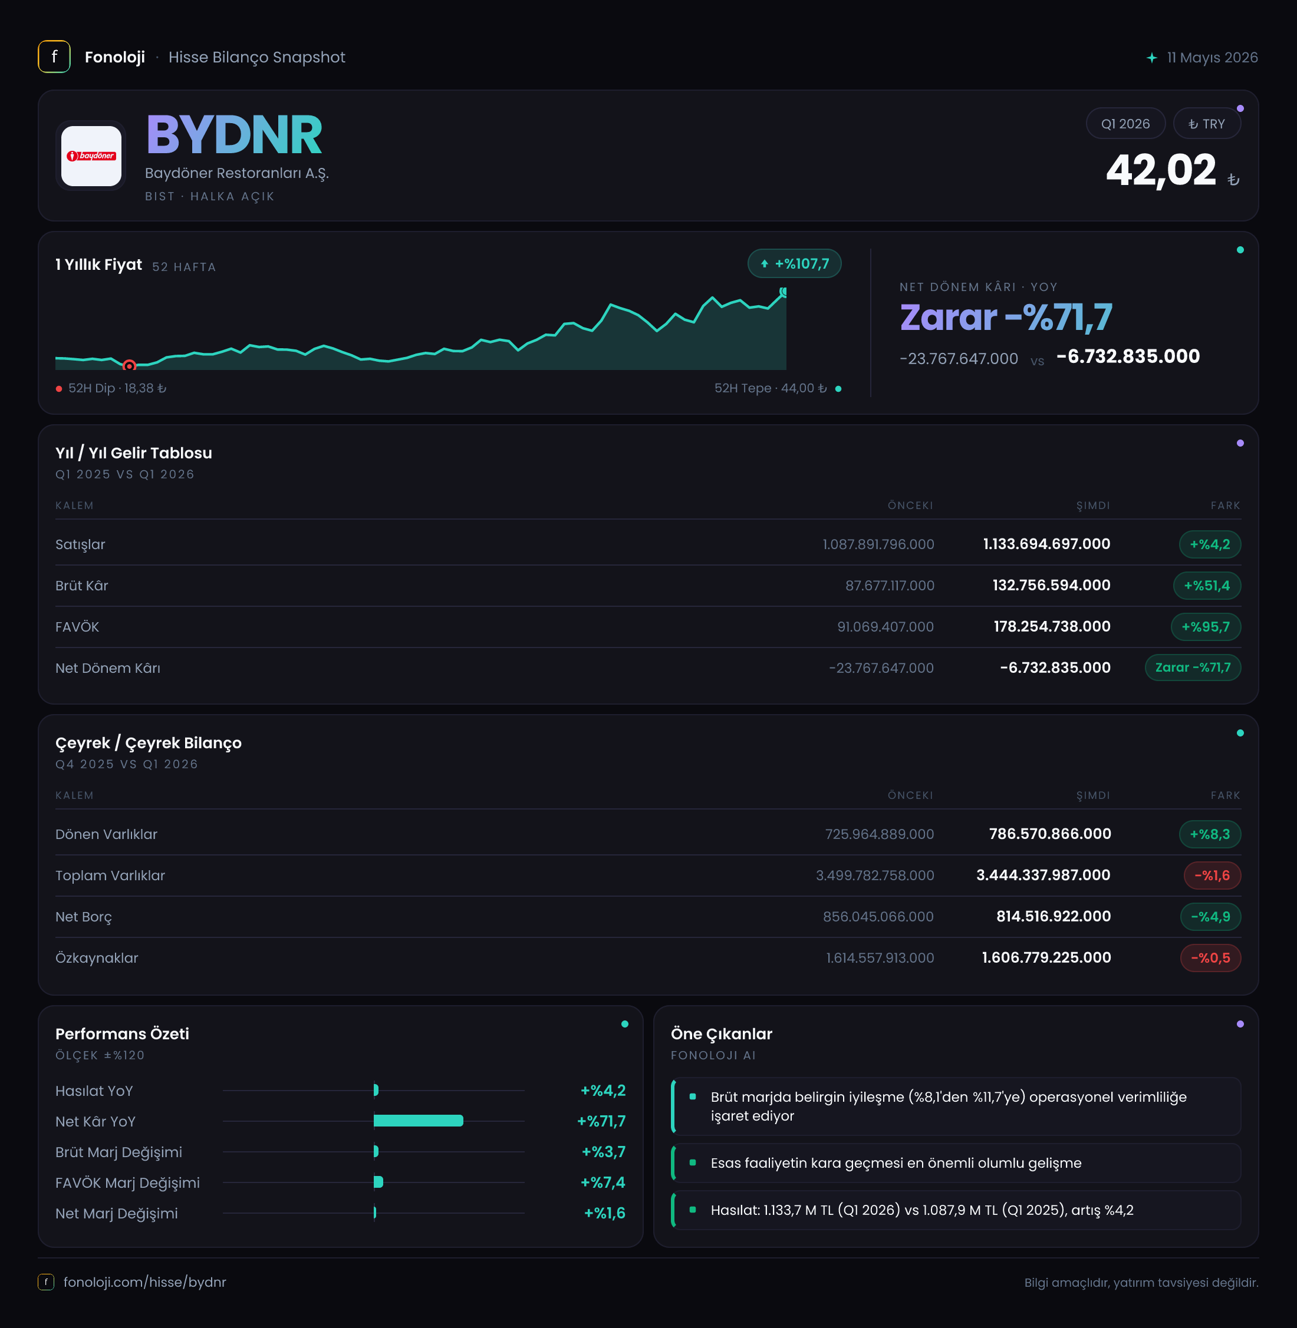Click the -%0,5 badge for Özkaynaklar
The width and height of the screenshot is (1297, 1328).
[x=1210, y=958]
